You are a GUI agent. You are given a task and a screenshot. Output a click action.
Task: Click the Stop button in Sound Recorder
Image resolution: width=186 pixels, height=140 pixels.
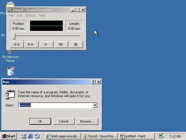point(61,45)
